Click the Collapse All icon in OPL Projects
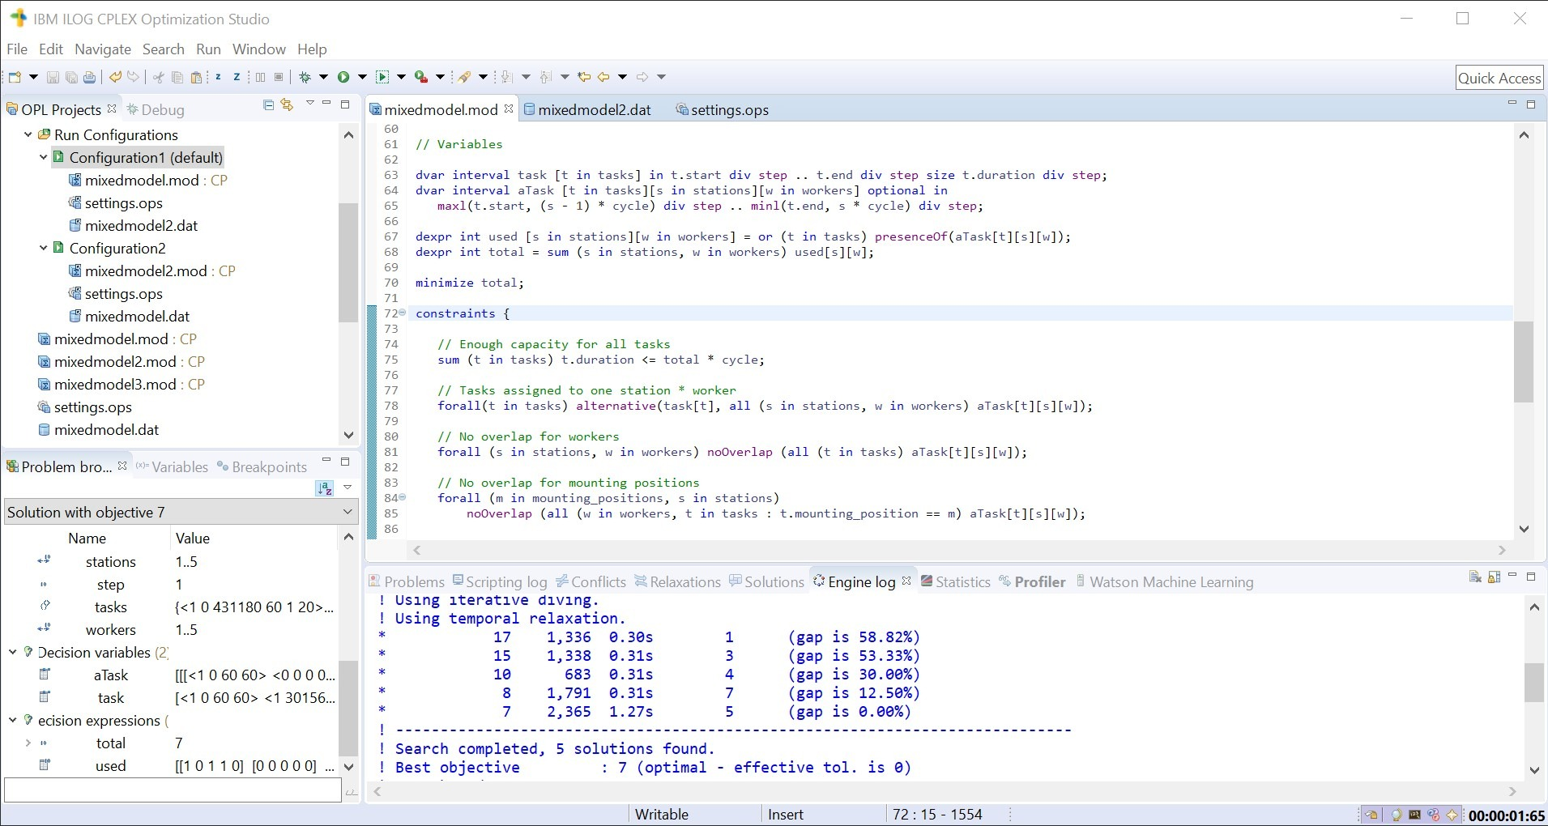 pos(269,105)
